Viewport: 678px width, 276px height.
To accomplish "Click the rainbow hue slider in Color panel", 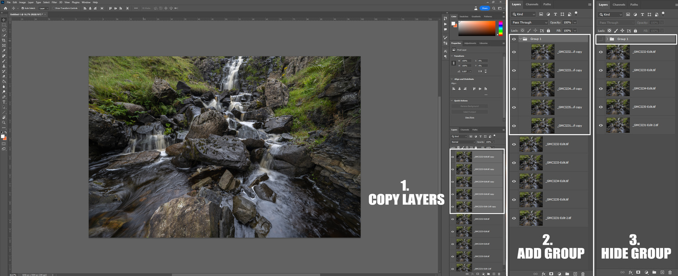I will click(500, 28).
